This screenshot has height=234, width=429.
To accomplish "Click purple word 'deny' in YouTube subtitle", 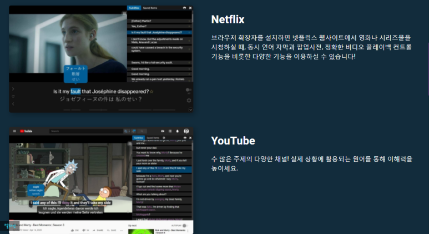I will coord(65,203).
